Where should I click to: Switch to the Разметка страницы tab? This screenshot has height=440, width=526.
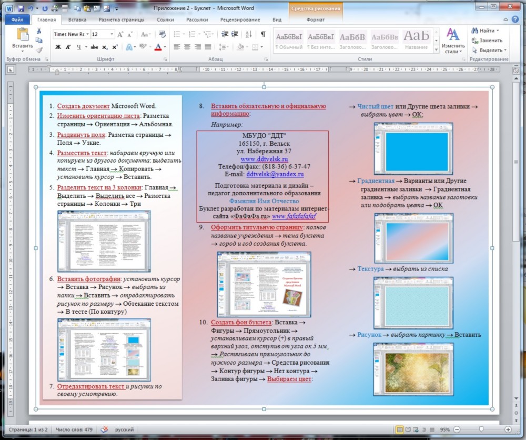point(122,19)
